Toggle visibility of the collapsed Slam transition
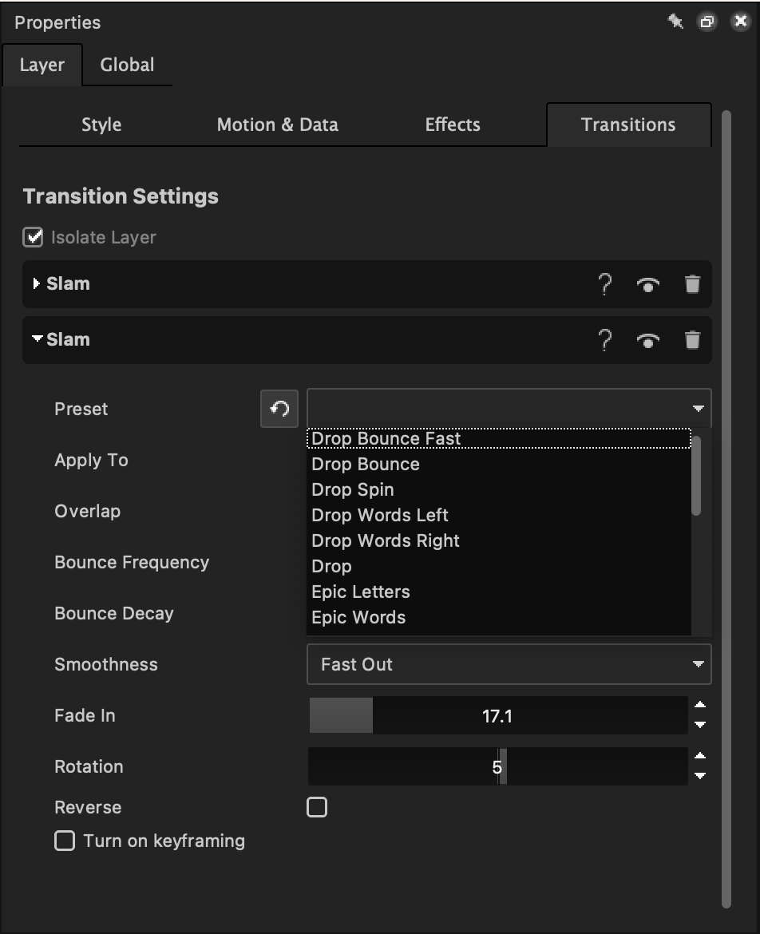Screen dimensions: 760x934 point(648,285)
